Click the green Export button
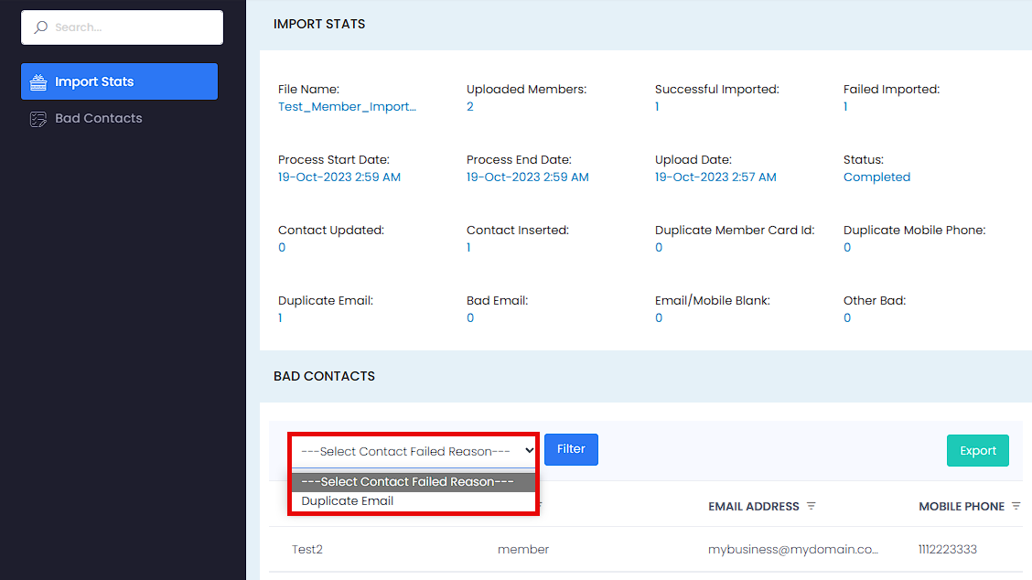1032x580 pixels. (x=977, y=450)
